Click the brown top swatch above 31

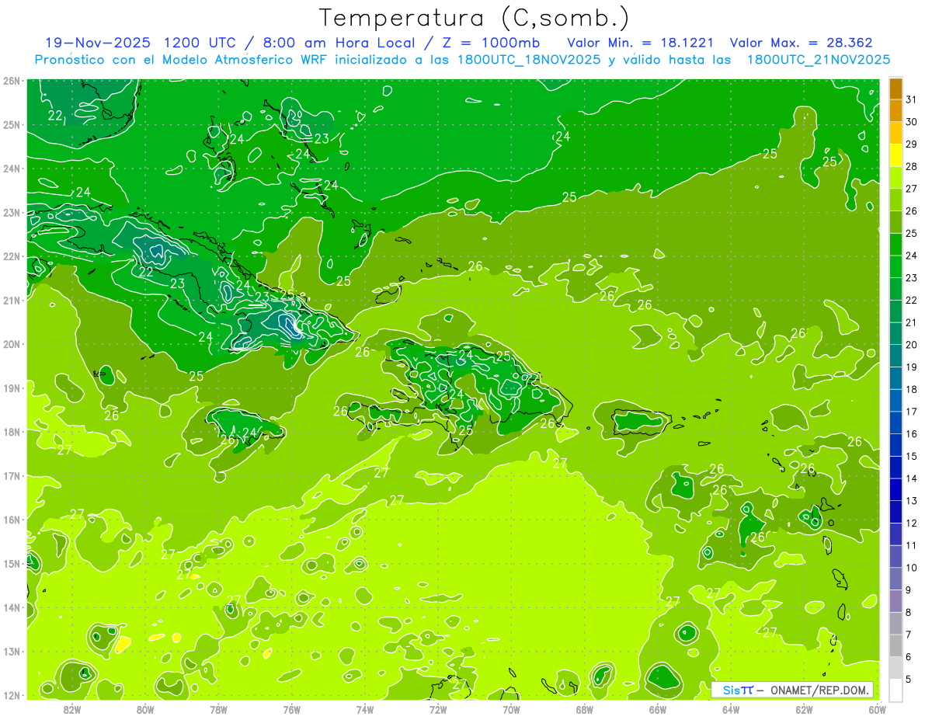(x=895, y=88)
